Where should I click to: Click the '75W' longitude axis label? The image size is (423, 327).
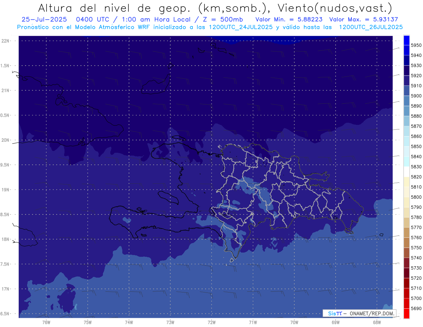point(88,322)
